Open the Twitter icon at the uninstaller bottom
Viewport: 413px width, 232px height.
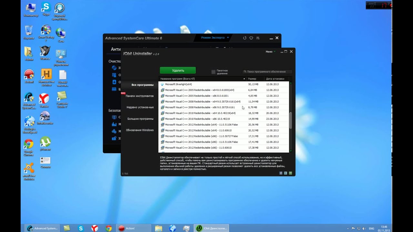(286, 173)
